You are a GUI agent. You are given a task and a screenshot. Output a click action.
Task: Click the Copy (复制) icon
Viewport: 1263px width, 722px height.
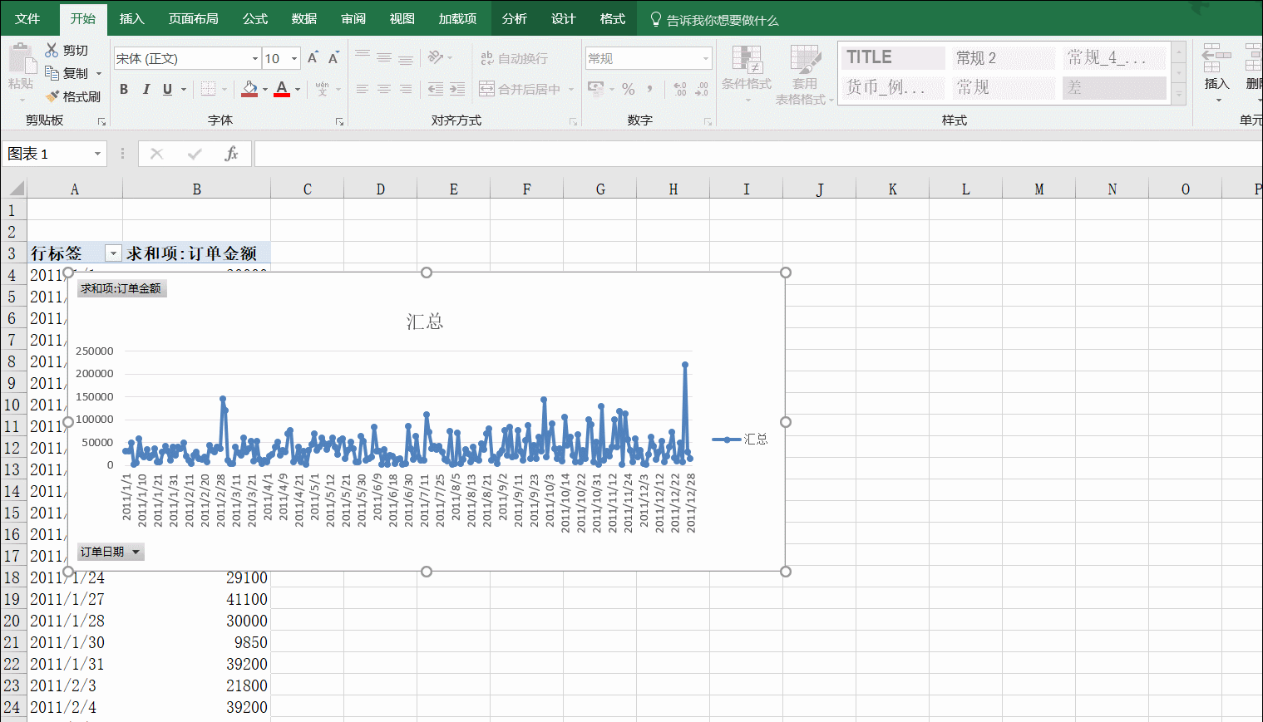(x=52, y=73)
